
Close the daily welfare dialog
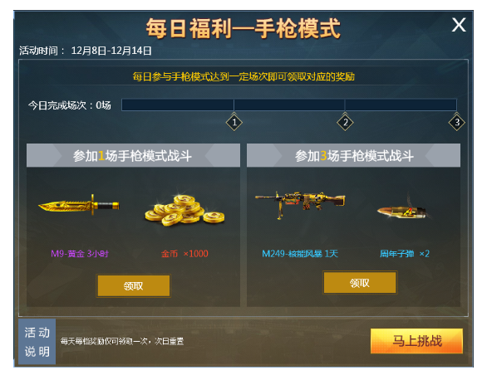coord(459,25)
